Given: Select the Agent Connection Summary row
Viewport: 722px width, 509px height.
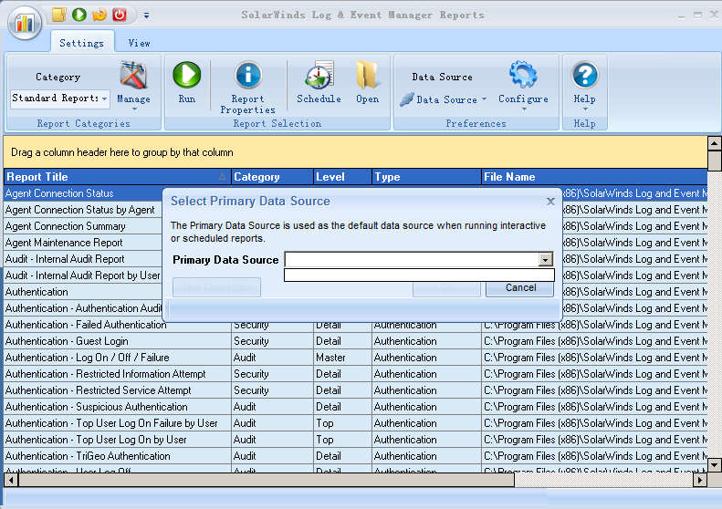Looking at the screenshot, I should (83, 226).
